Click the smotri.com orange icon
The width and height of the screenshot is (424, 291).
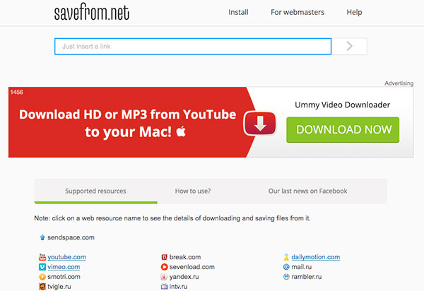click(42, 277)
